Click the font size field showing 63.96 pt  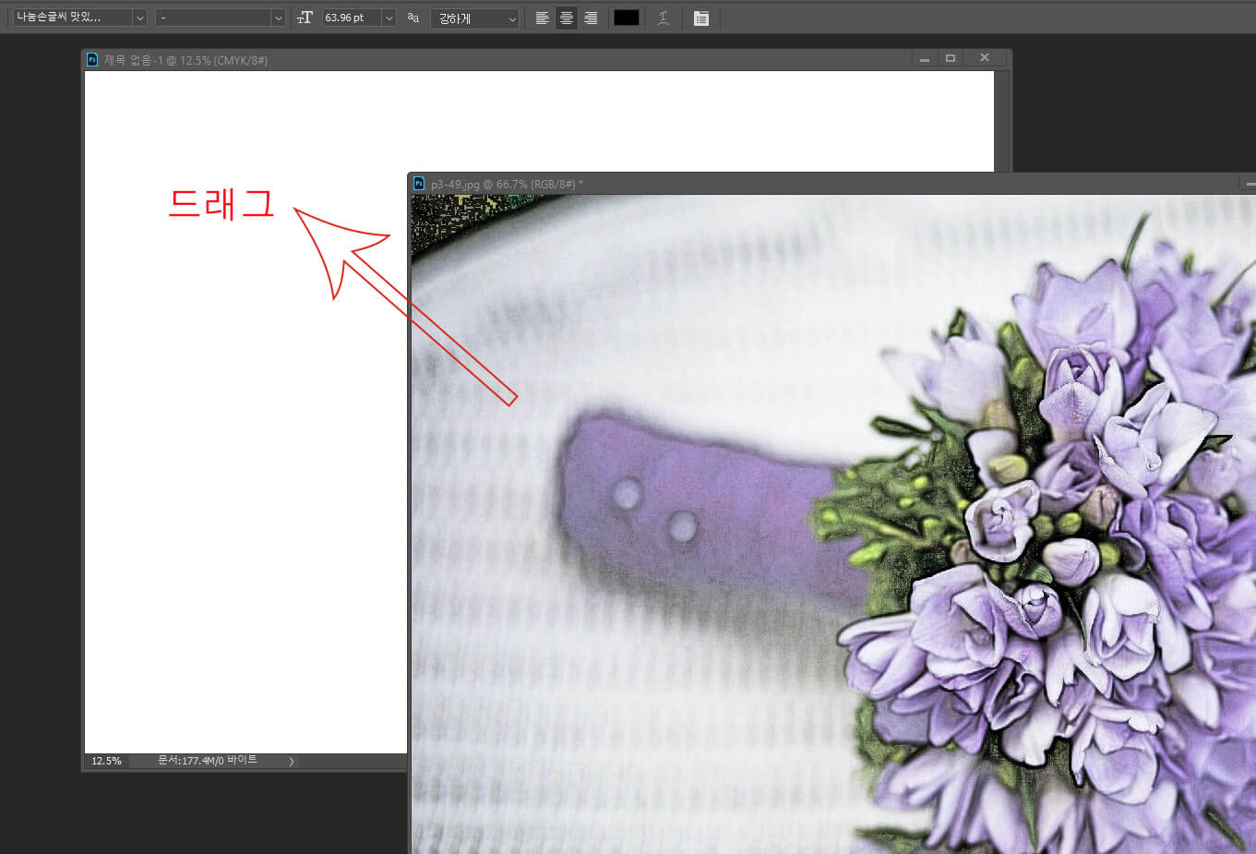coord(352,18)
